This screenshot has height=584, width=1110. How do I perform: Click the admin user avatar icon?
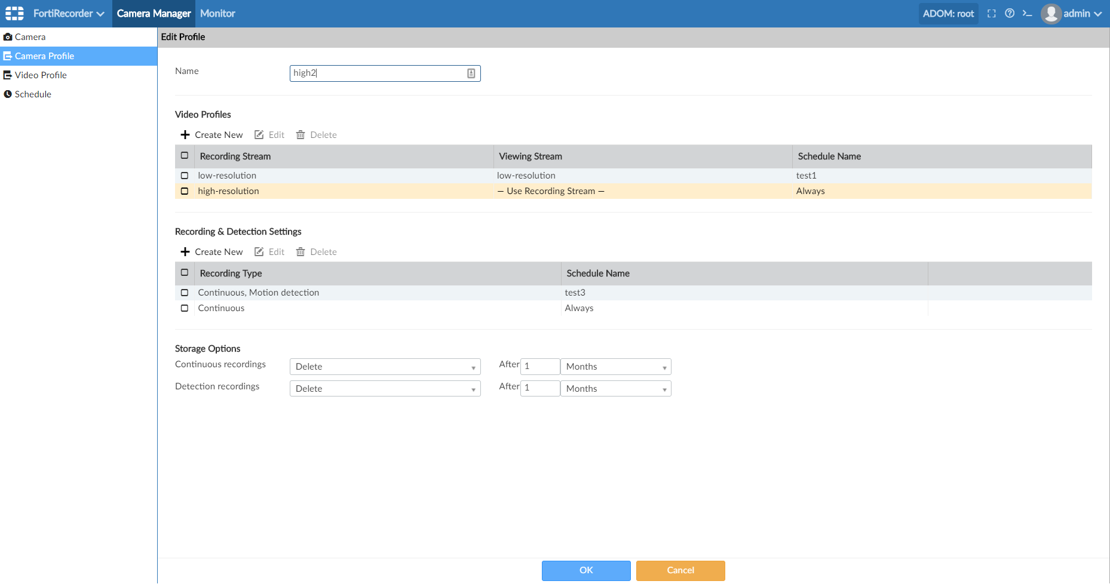[1051, 13]
